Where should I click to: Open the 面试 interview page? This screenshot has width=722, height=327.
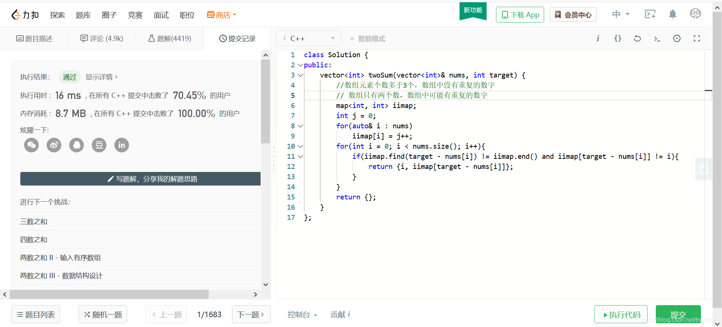point(161,15)
